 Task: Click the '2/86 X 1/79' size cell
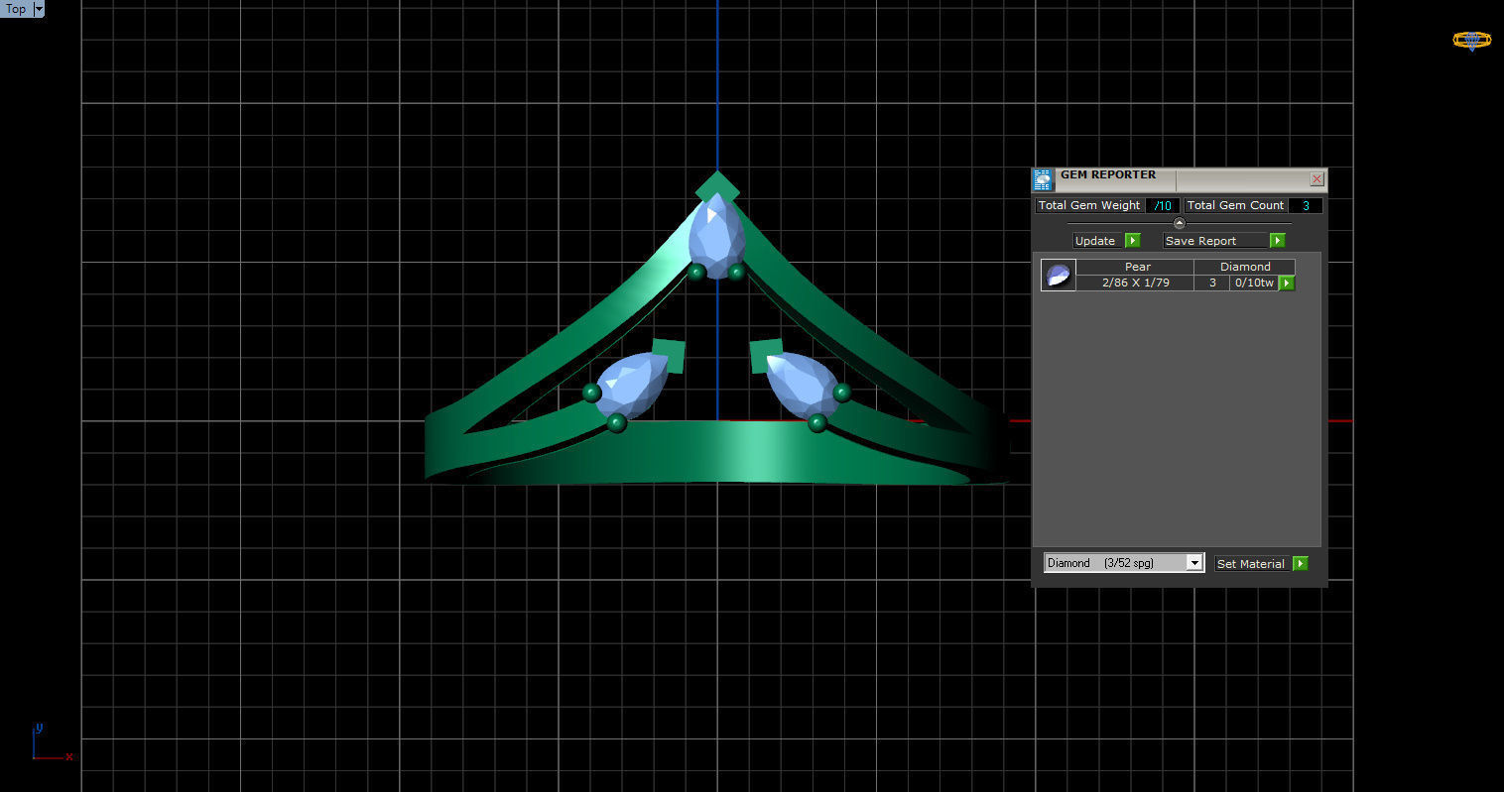(x=1136, y=283)
